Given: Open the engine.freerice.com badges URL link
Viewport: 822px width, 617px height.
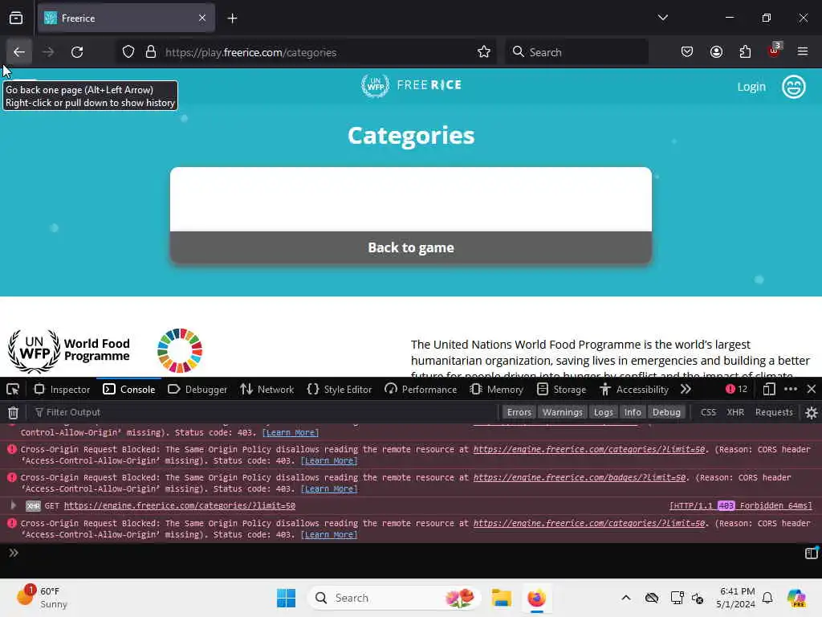Looking at the screenshot, I should click(x=580, y=477).
